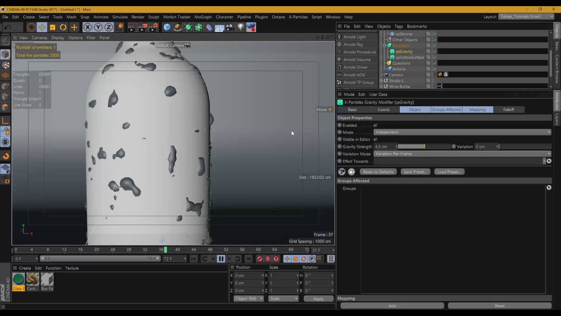561x316 pixels.
Task: Open the Mode dropdown showing Independent
Action: [x=462, y=132]
